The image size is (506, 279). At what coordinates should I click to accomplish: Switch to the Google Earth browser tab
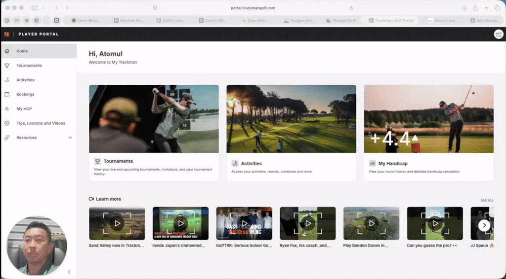[x=341, y=20]
